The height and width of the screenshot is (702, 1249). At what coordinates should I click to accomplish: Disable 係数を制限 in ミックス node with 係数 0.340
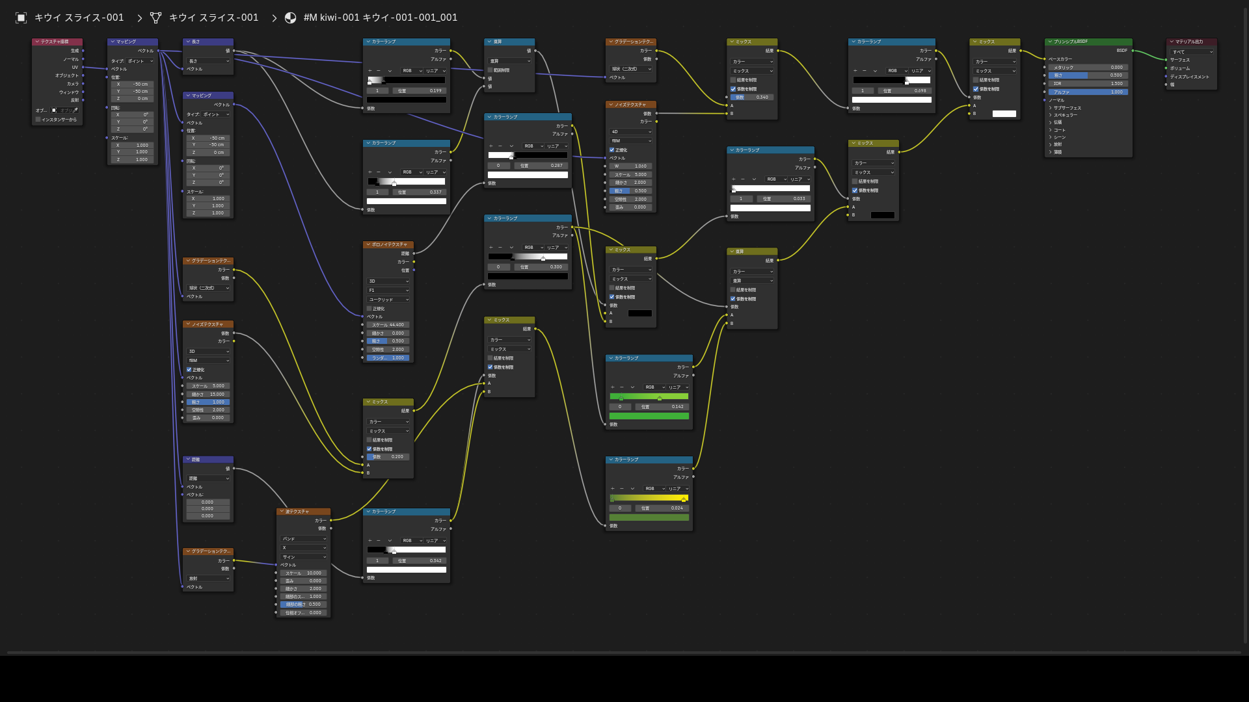[733, 89]
